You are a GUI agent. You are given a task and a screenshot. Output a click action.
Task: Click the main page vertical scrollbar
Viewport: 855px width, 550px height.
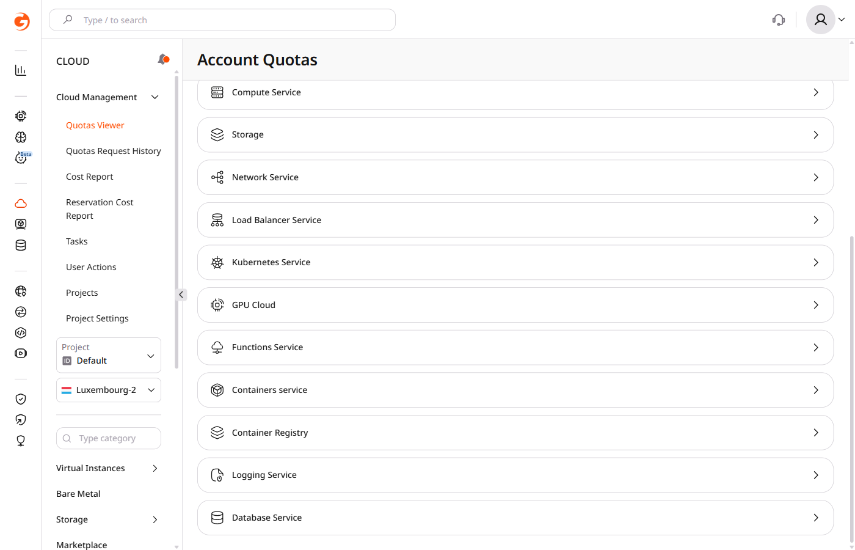(x=851, y=389)
